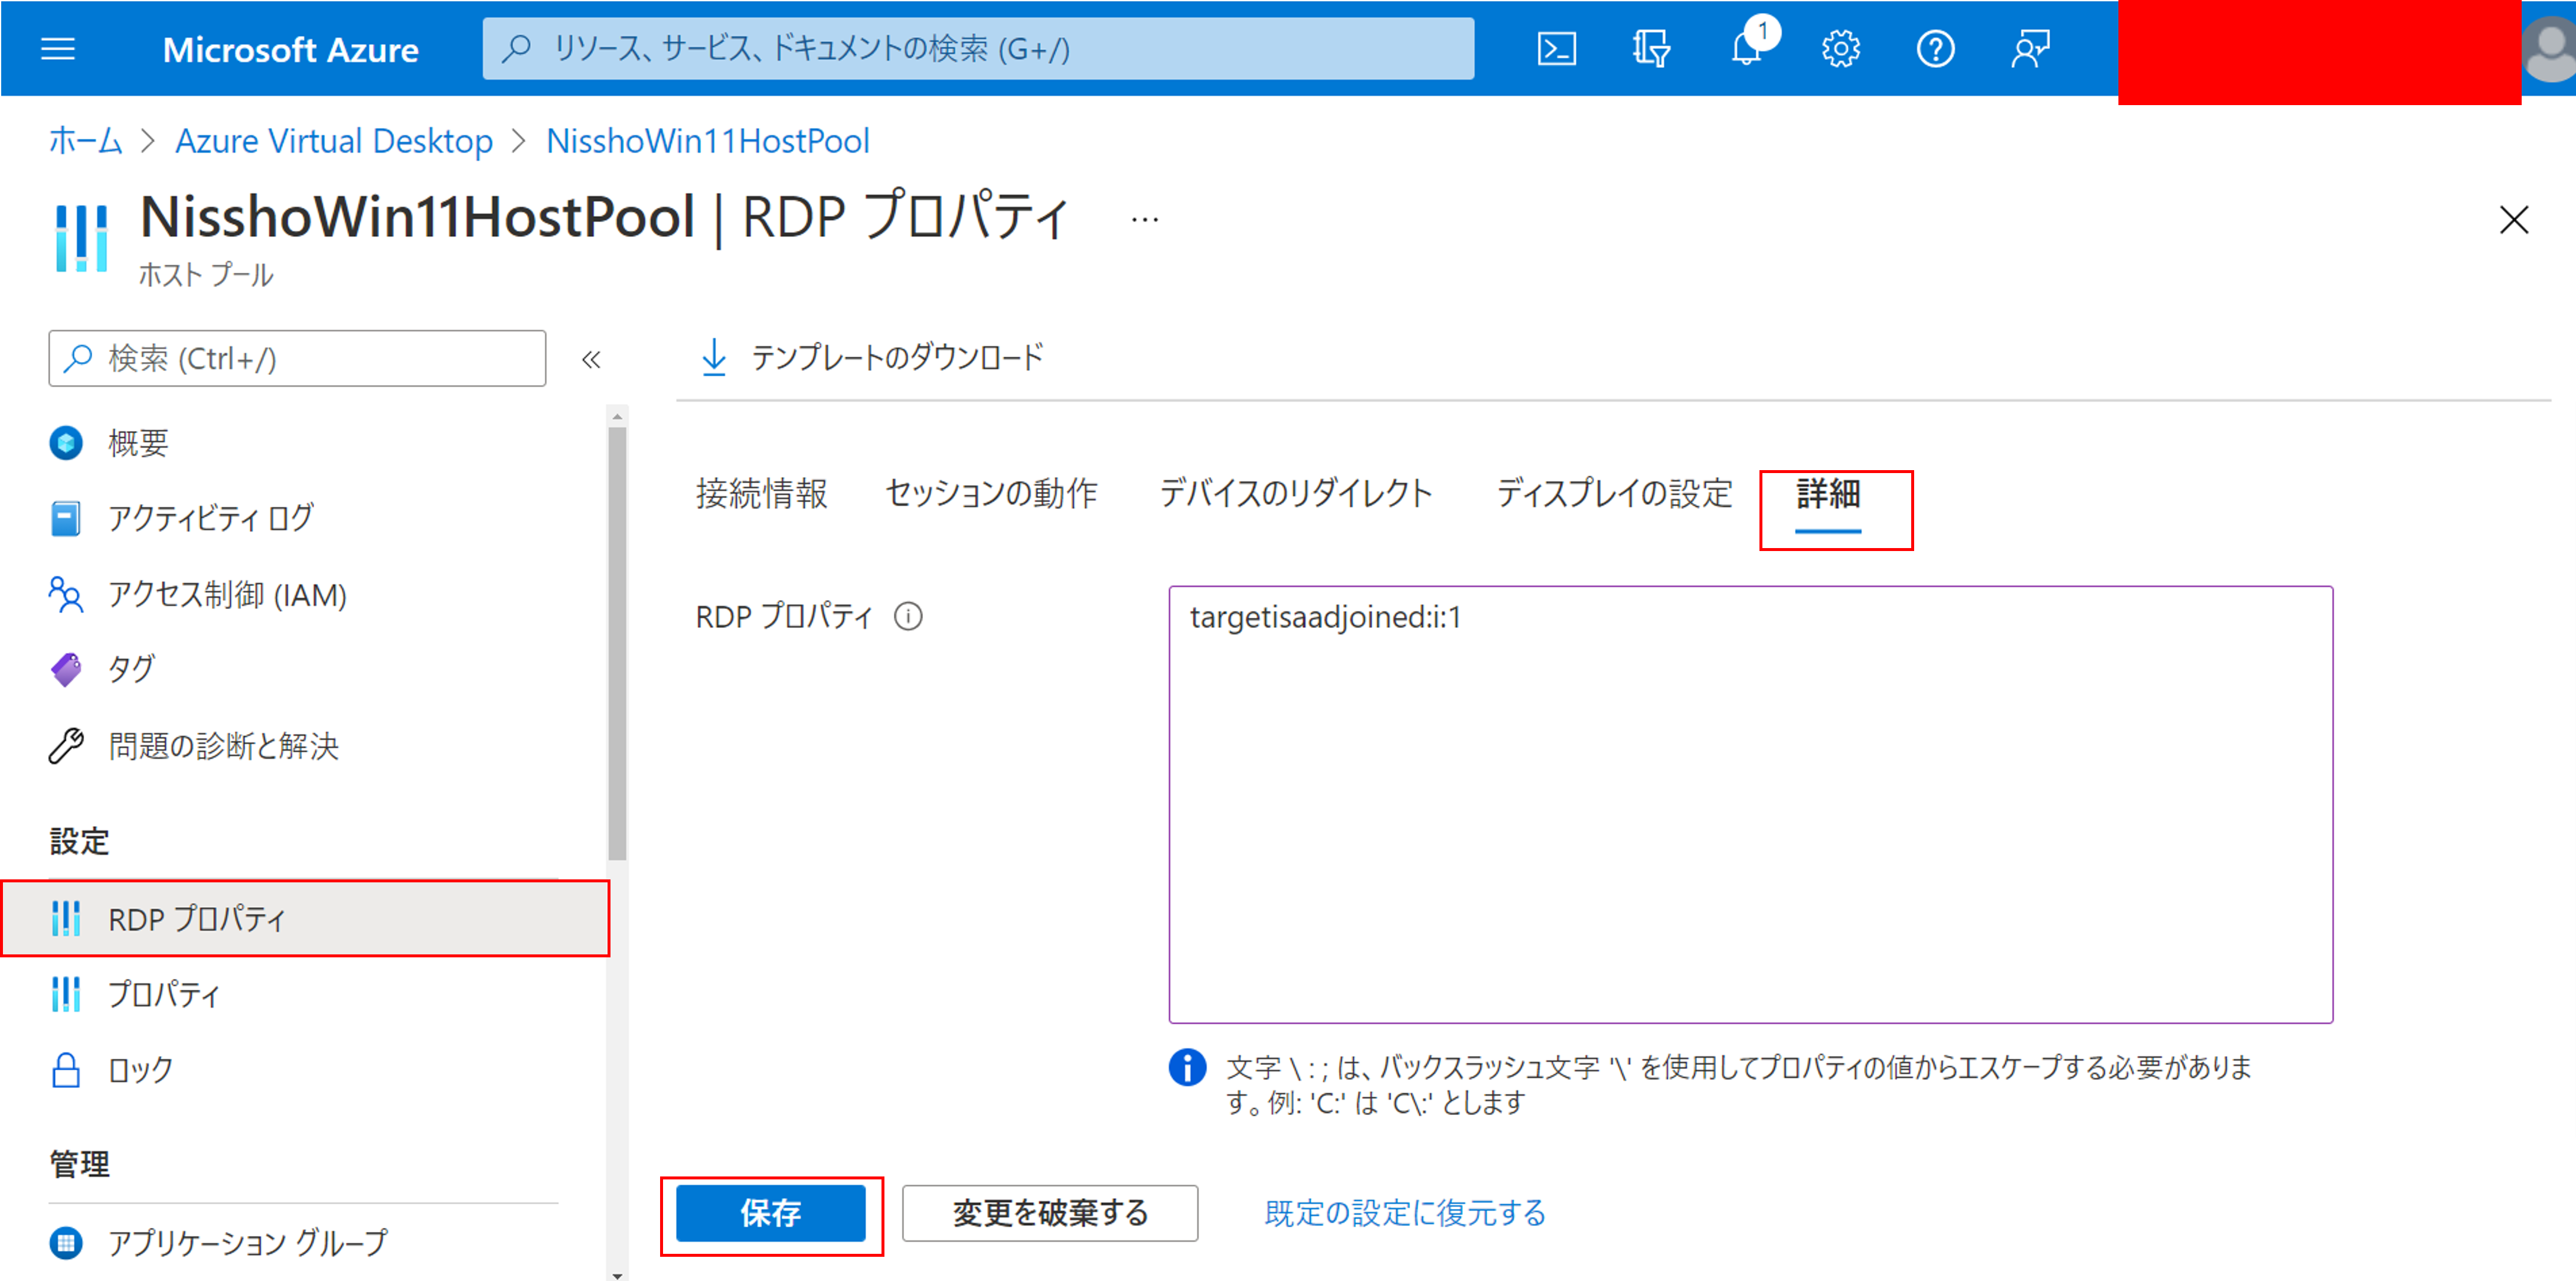Image resolution: width=2576 pixels, height=1281 pixels.
Task: Collapse the left sidebar with double chevron
Action: pyautogui.click(x=591, y=359)
